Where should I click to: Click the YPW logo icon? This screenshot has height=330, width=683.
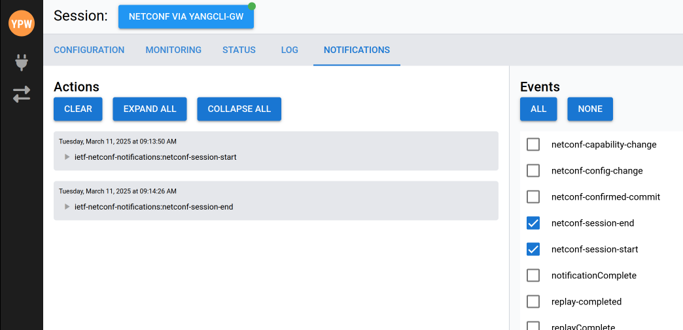click(x=22, y=24)
